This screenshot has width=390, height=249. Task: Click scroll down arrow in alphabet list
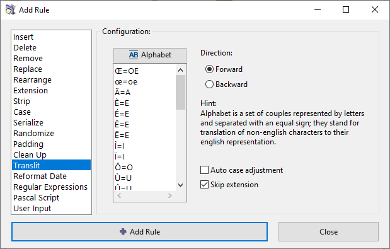[181, 185]
